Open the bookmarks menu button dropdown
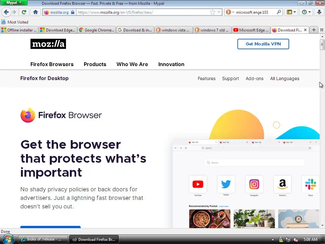Viewport: 325px width, 244px height. 291,12
